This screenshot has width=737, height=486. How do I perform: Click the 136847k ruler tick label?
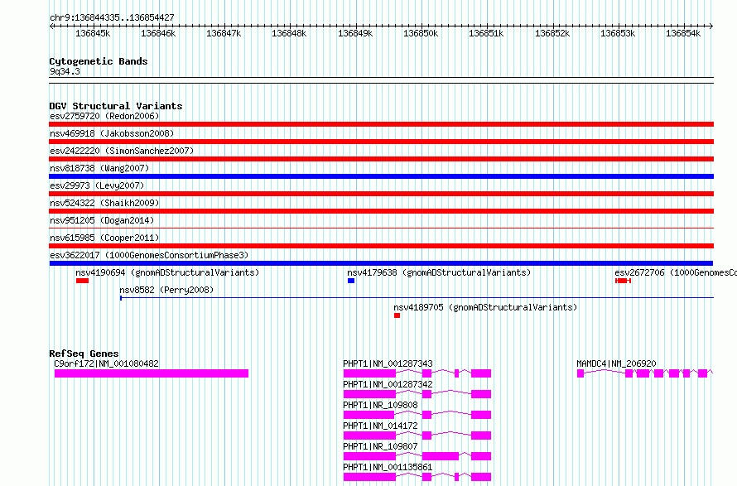coord(224,33)
